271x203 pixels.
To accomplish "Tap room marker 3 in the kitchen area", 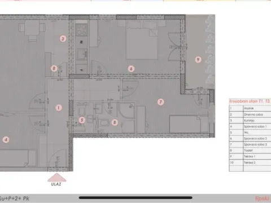I will coord(63,39).
